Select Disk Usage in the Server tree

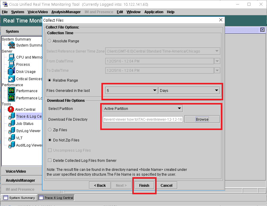click(x=26, y=71)
